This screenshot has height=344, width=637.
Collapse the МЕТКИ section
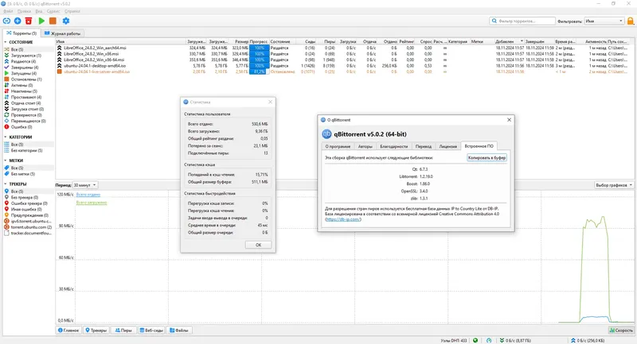click(6, 160)
